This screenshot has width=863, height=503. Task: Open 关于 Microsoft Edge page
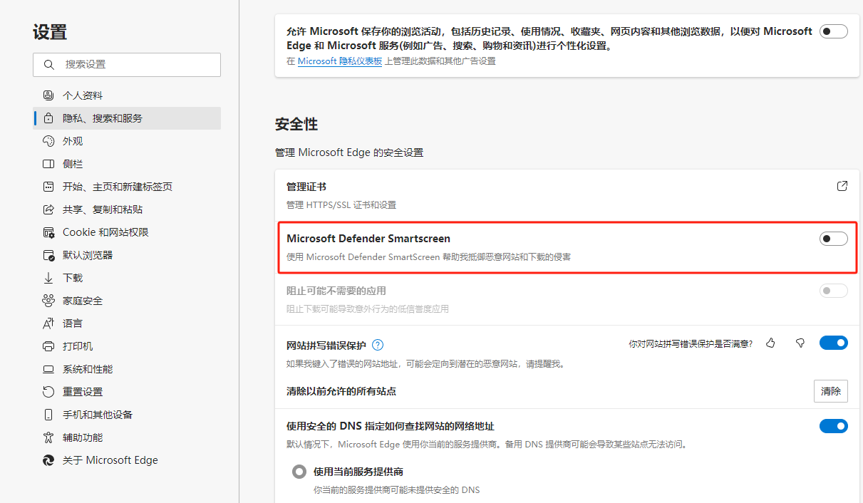[x=127, y=460]
